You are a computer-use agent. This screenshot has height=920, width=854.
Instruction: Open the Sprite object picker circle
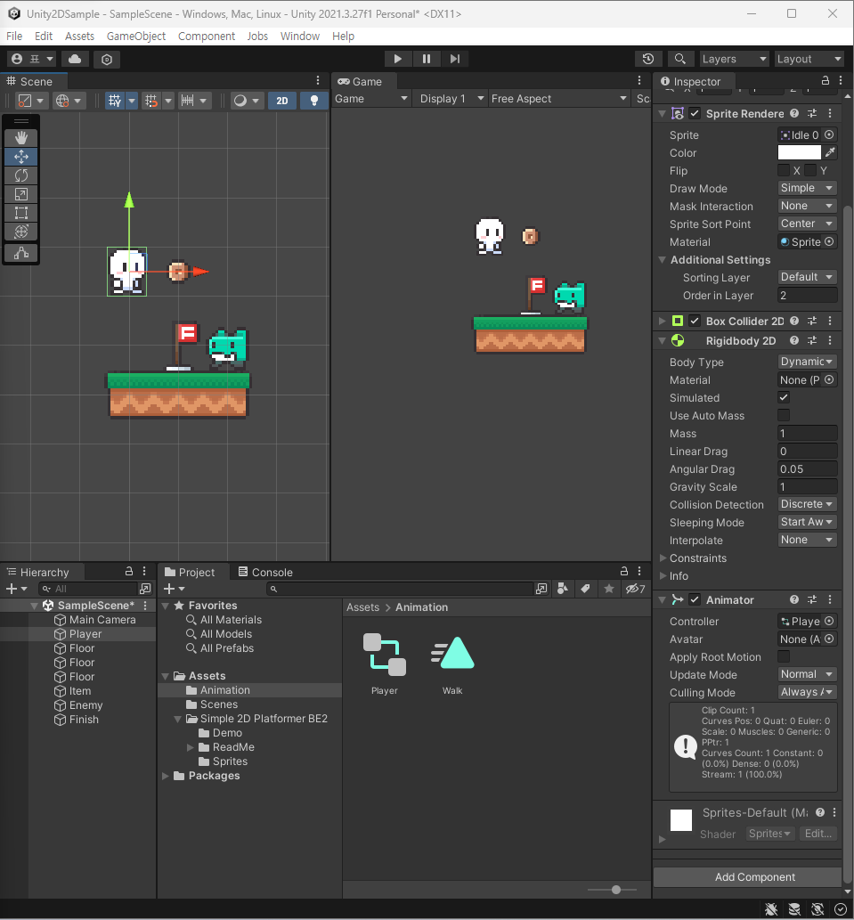coord(829,135)
